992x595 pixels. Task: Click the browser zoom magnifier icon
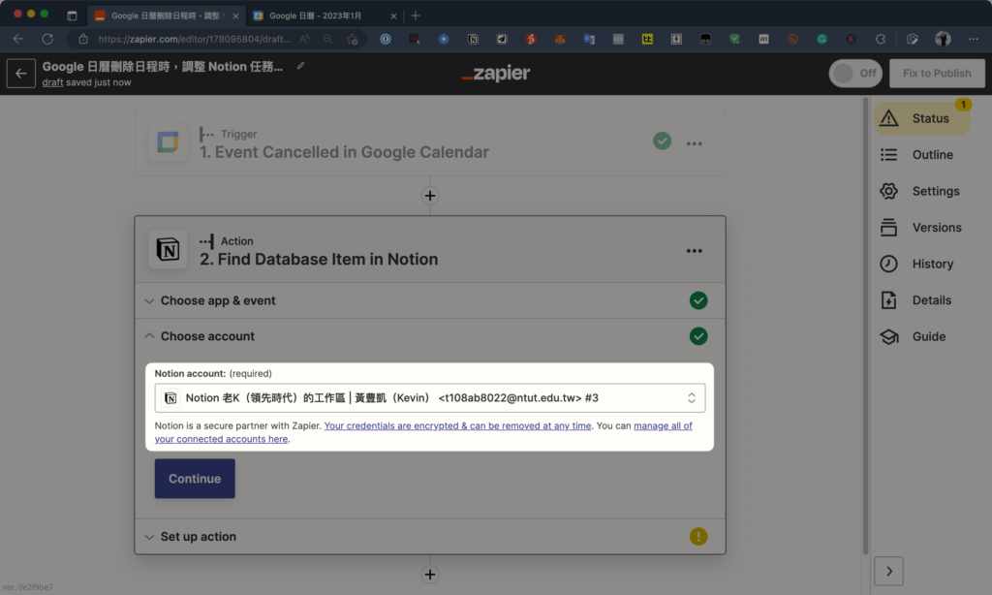(327, 39)
